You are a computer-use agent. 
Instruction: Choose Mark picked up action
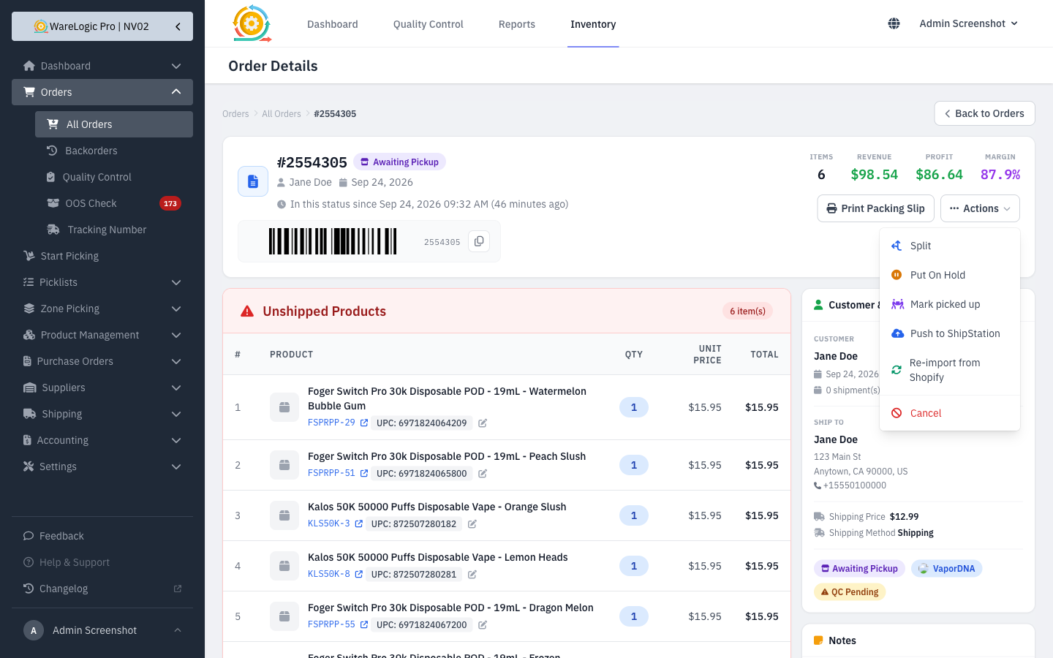pos(950,304)
